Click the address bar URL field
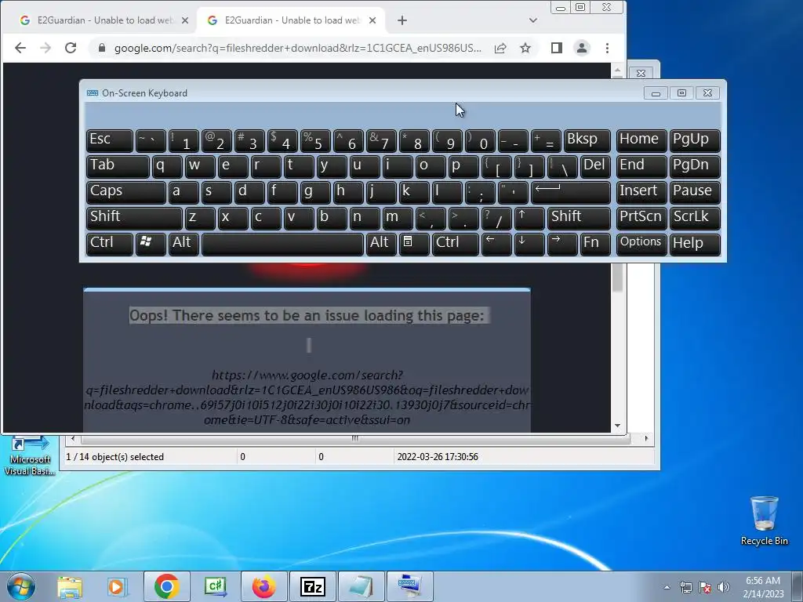The image size is (803, 602). click(297, 48)
